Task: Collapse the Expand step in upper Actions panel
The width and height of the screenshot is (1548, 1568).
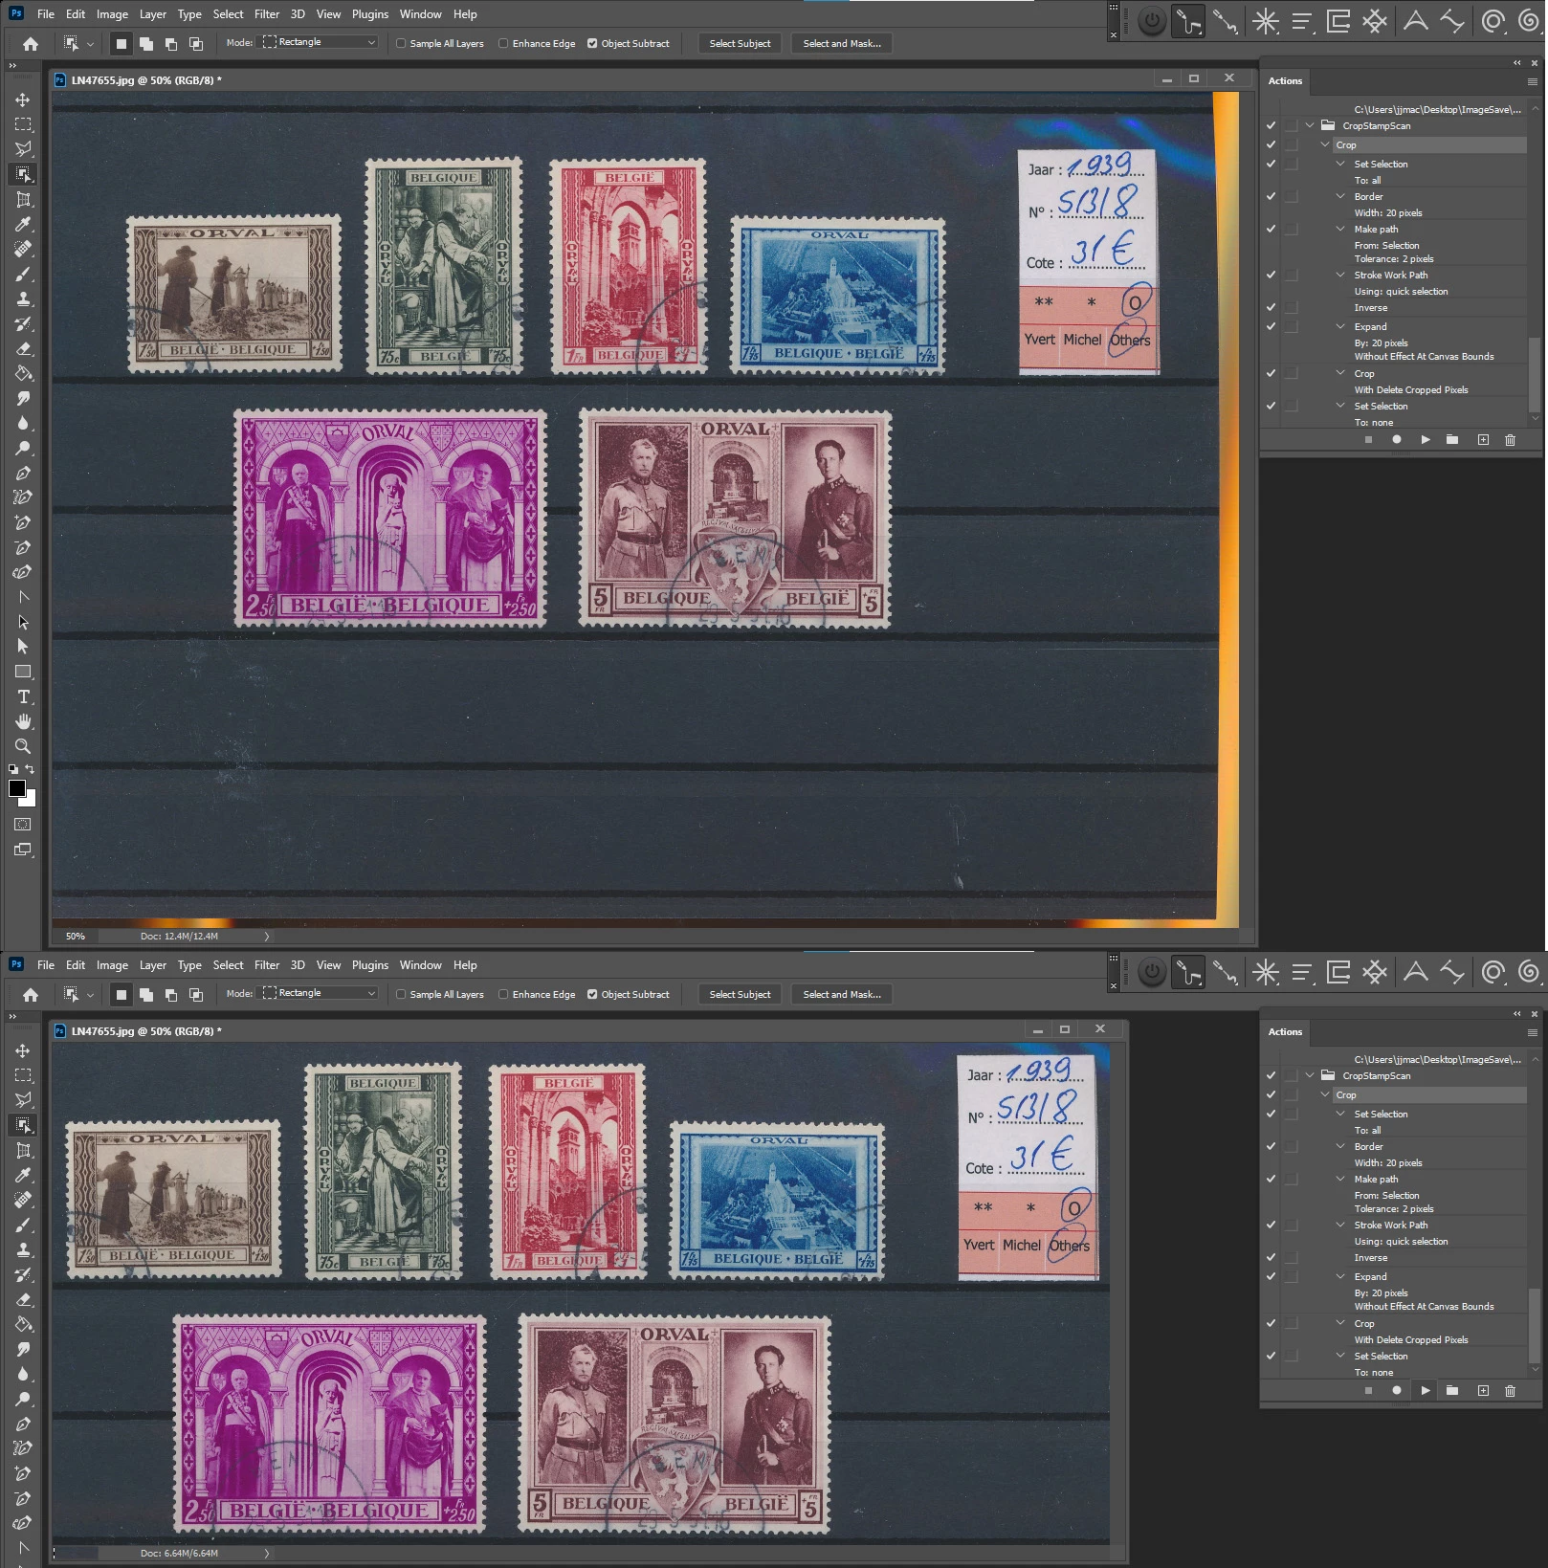Action: 1340,326
